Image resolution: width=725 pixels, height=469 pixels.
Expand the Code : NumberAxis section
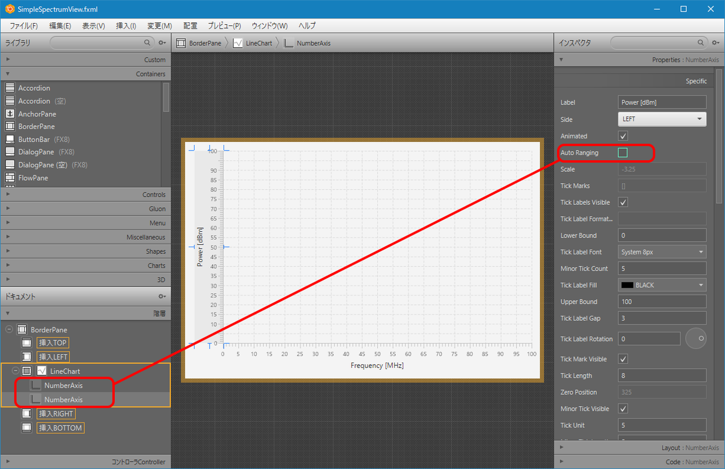point(639,462)
